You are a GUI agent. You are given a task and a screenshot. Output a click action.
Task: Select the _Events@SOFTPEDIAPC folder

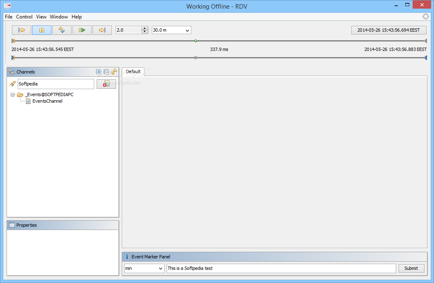pos(46,94)
